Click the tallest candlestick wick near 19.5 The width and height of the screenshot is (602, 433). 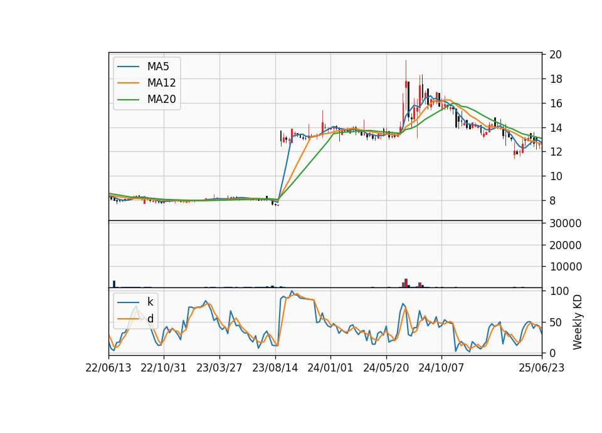pyautogui.click(x=406, y=70)
